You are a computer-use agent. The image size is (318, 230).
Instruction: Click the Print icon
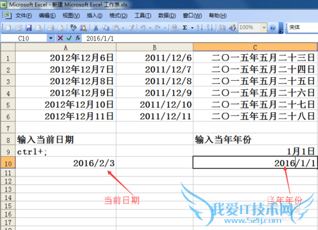pos(51,27)
